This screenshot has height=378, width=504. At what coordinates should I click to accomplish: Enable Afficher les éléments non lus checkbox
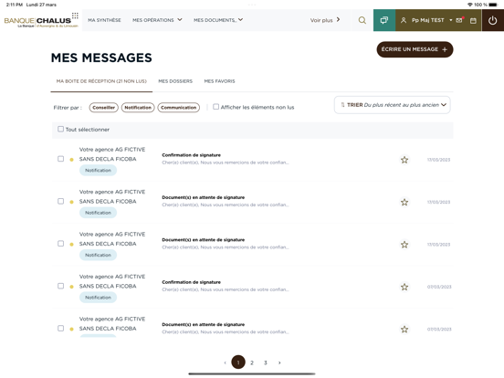tap(216, 107)
